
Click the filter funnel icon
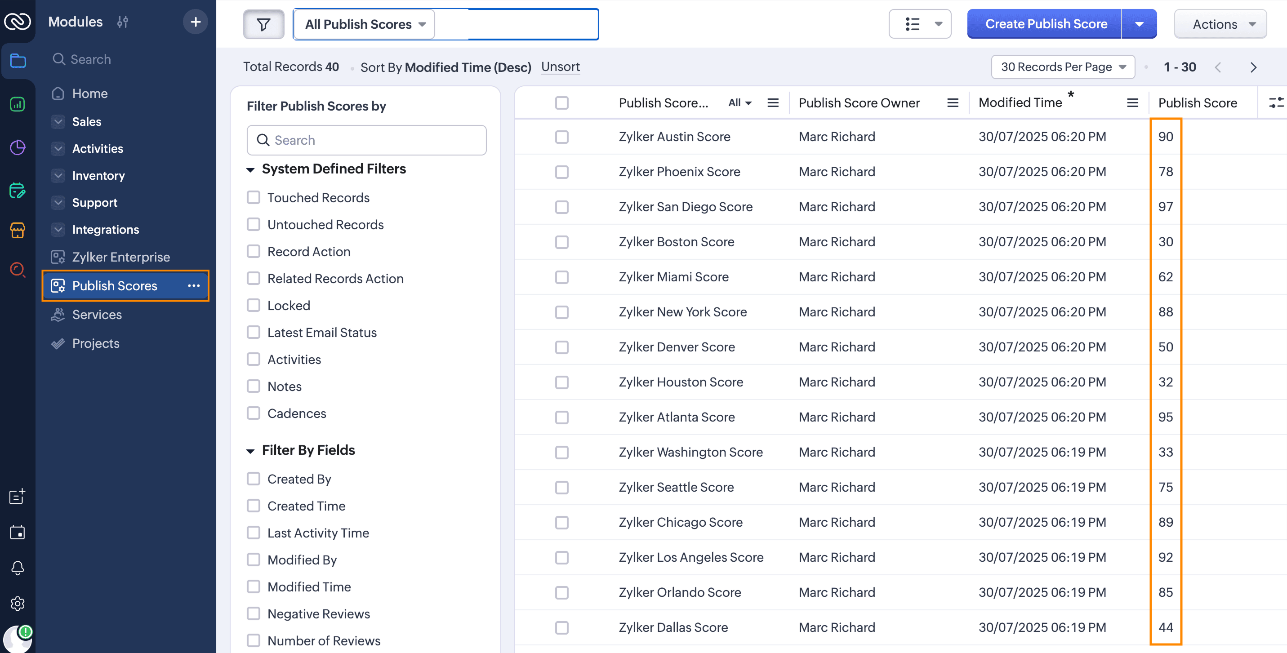(263, 24)
